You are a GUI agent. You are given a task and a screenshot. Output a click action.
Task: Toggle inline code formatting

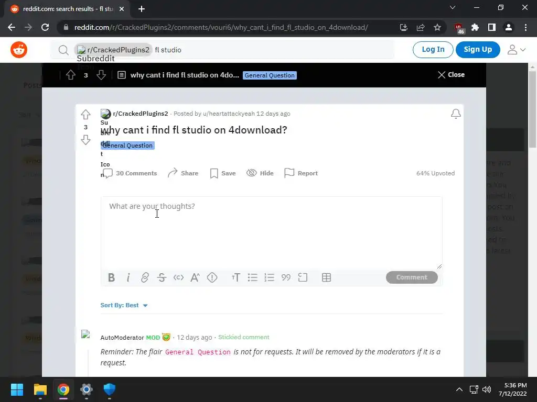(x=178, y=277)
